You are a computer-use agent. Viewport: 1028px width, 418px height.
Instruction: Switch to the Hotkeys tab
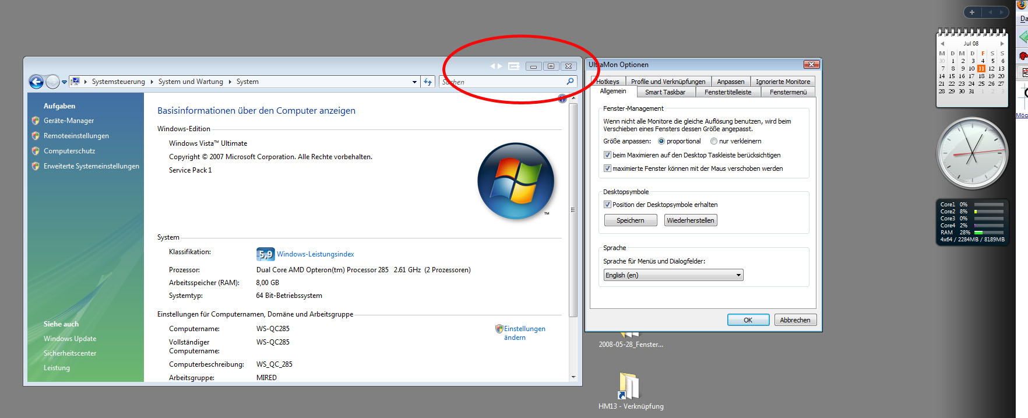pos(608,82)
